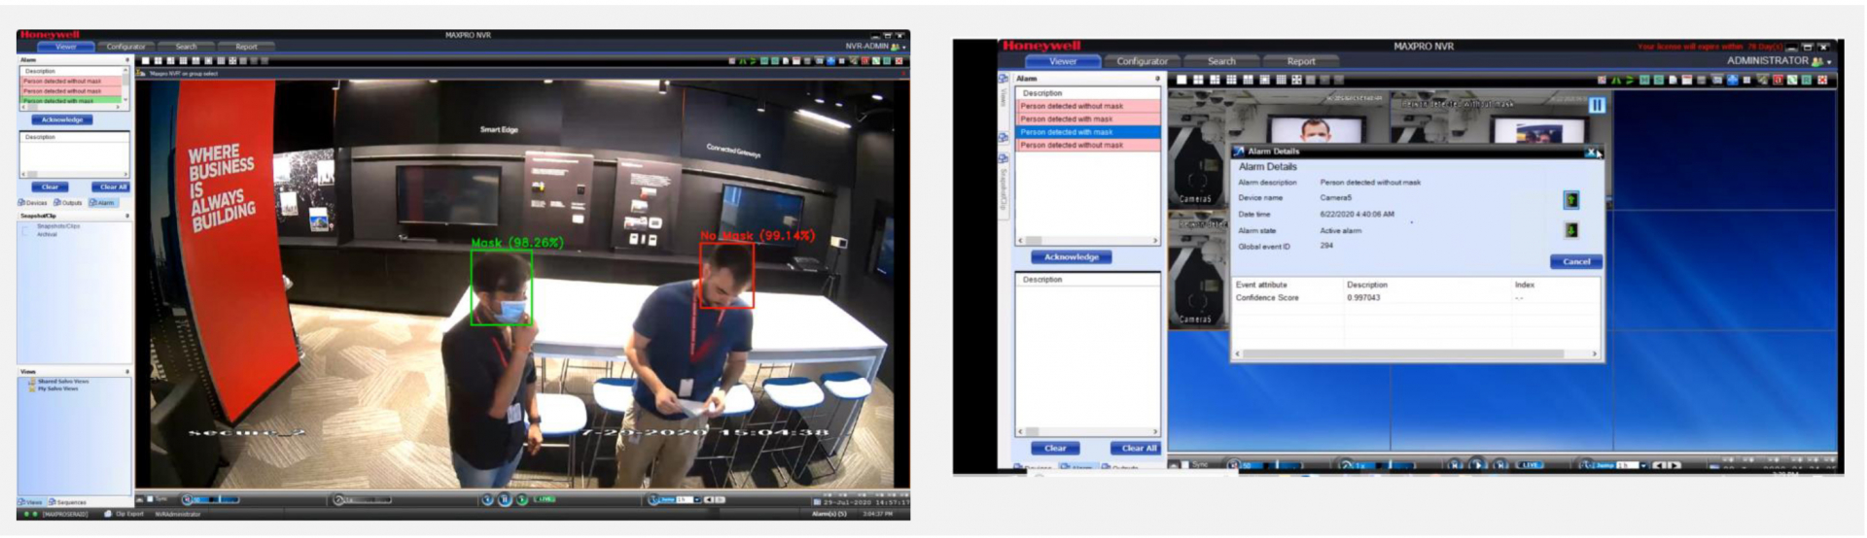
Task: Click the Clear button in the left window
Action: (50, 186)
